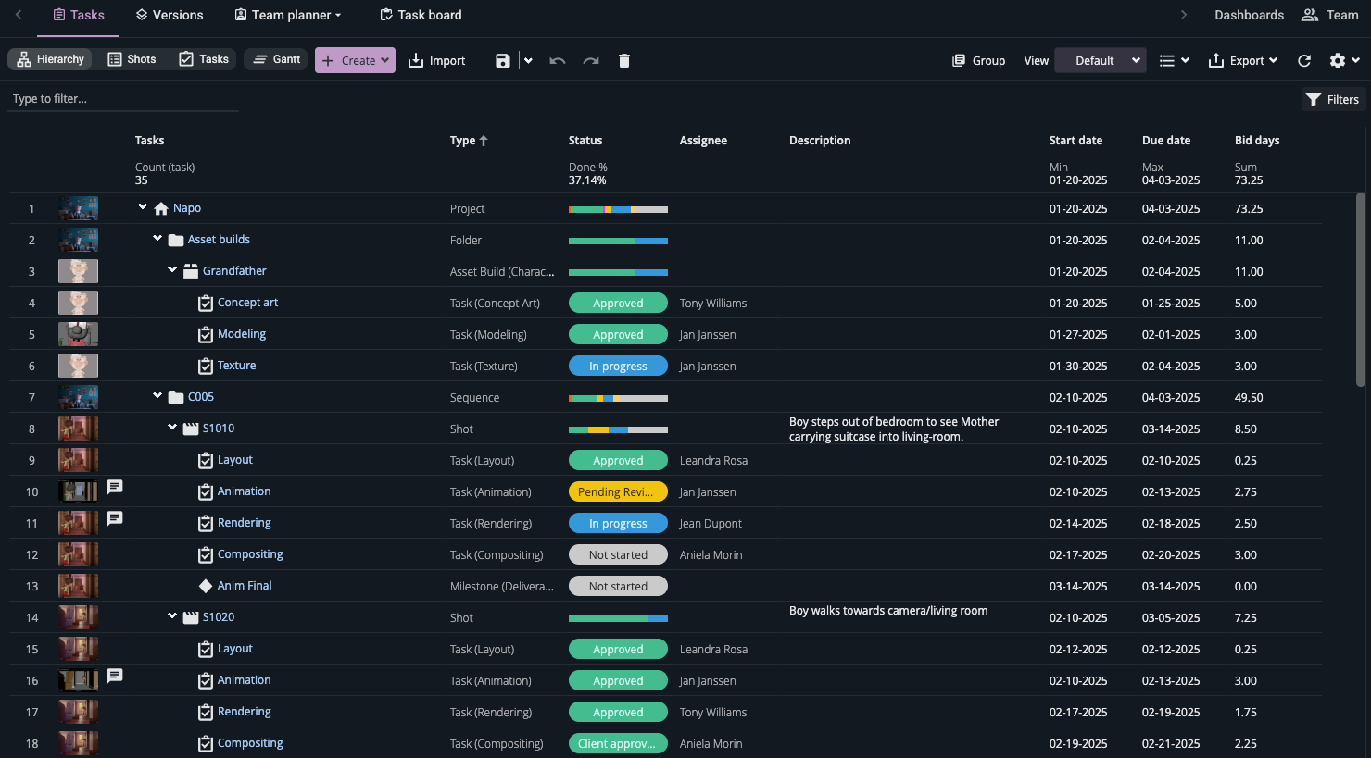
Task: Toggle the Gantt view
Action: click(x=276, y=59)
